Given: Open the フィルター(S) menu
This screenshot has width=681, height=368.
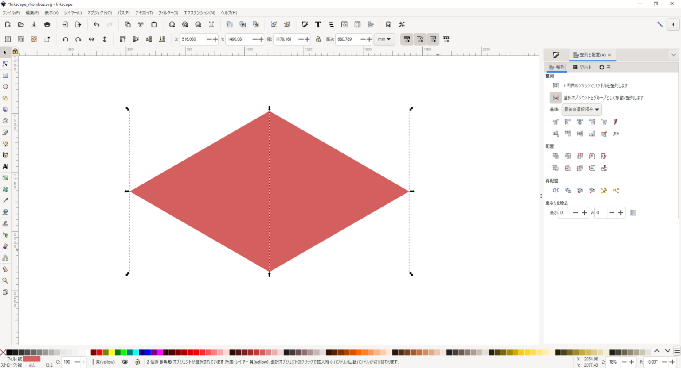Looking at the screenshot, I should 168,13.
